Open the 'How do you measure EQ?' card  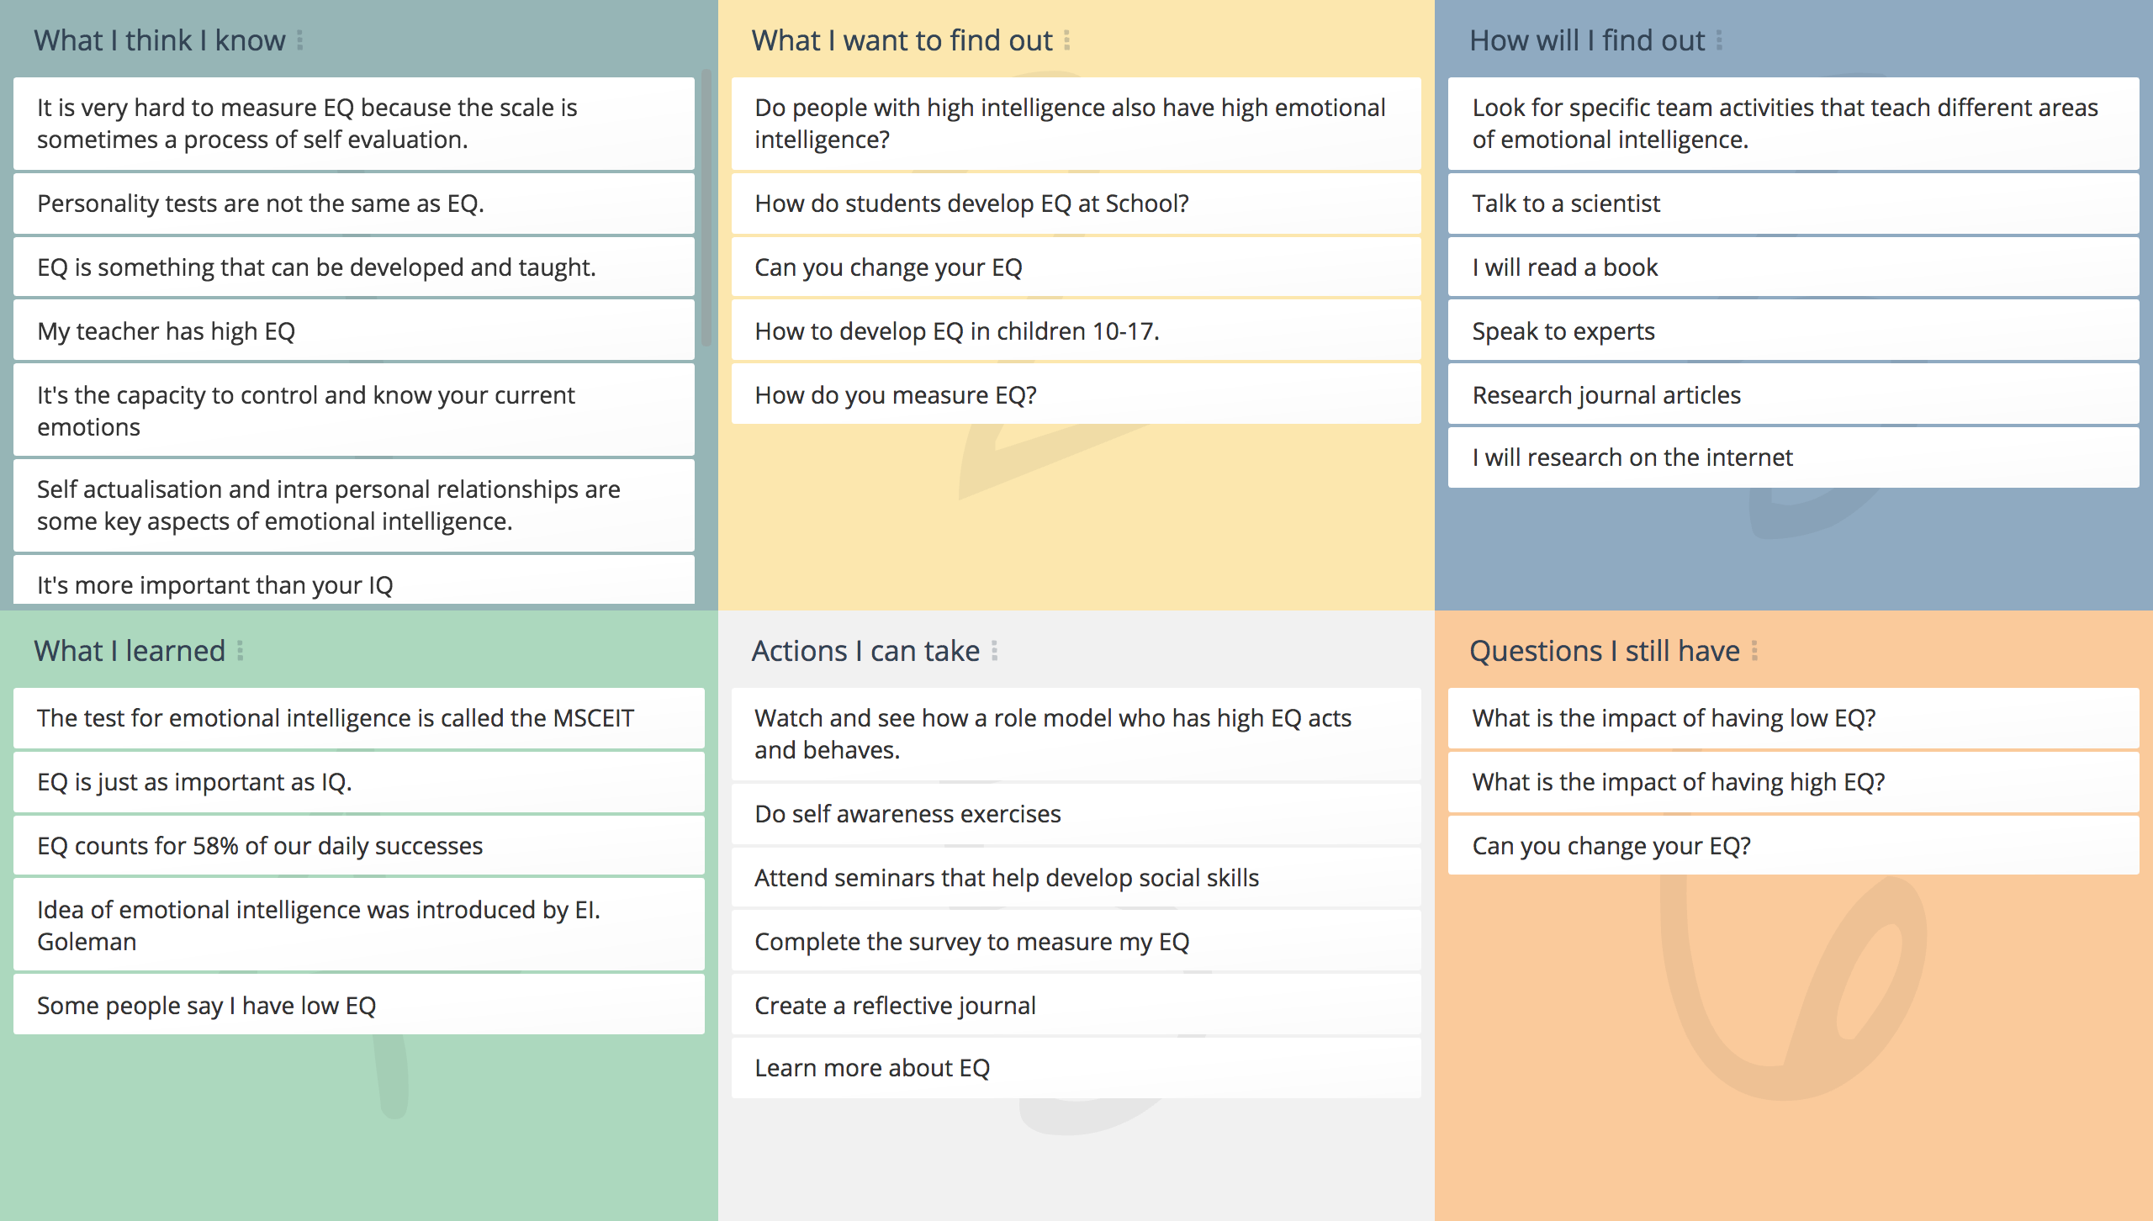pyautogui.click(x=1076, y=395)
